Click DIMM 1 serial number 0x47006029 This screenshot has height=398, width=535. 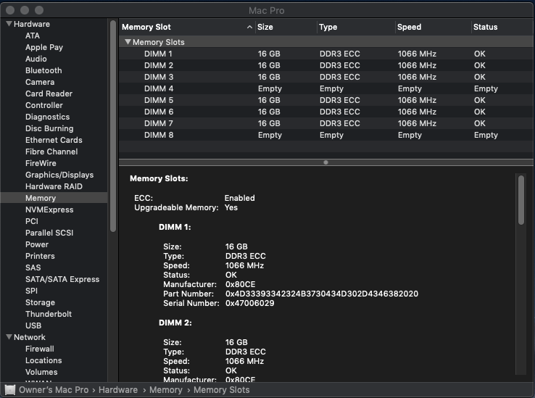coord(250,303)
